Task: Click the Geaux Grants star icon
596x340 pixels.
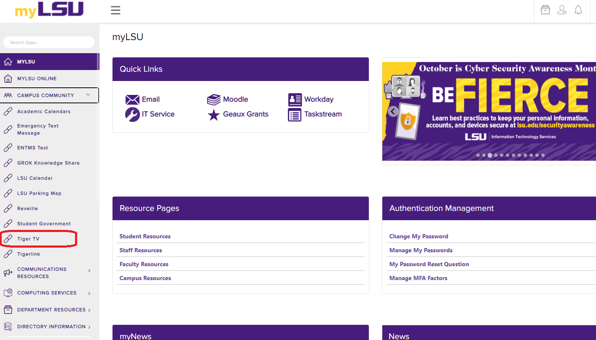Action: point(214,115)
